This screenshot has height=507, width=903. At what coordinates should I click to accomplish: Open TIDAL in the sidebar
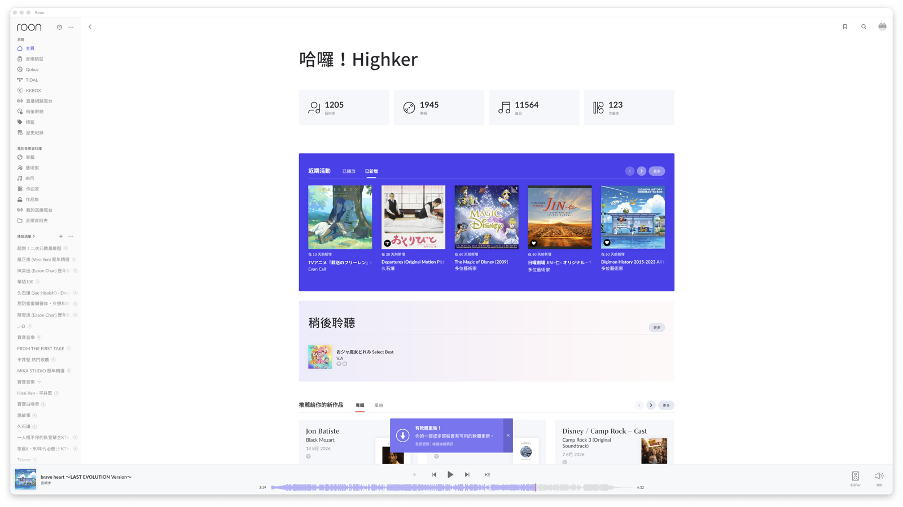click(x=32, y=80)
